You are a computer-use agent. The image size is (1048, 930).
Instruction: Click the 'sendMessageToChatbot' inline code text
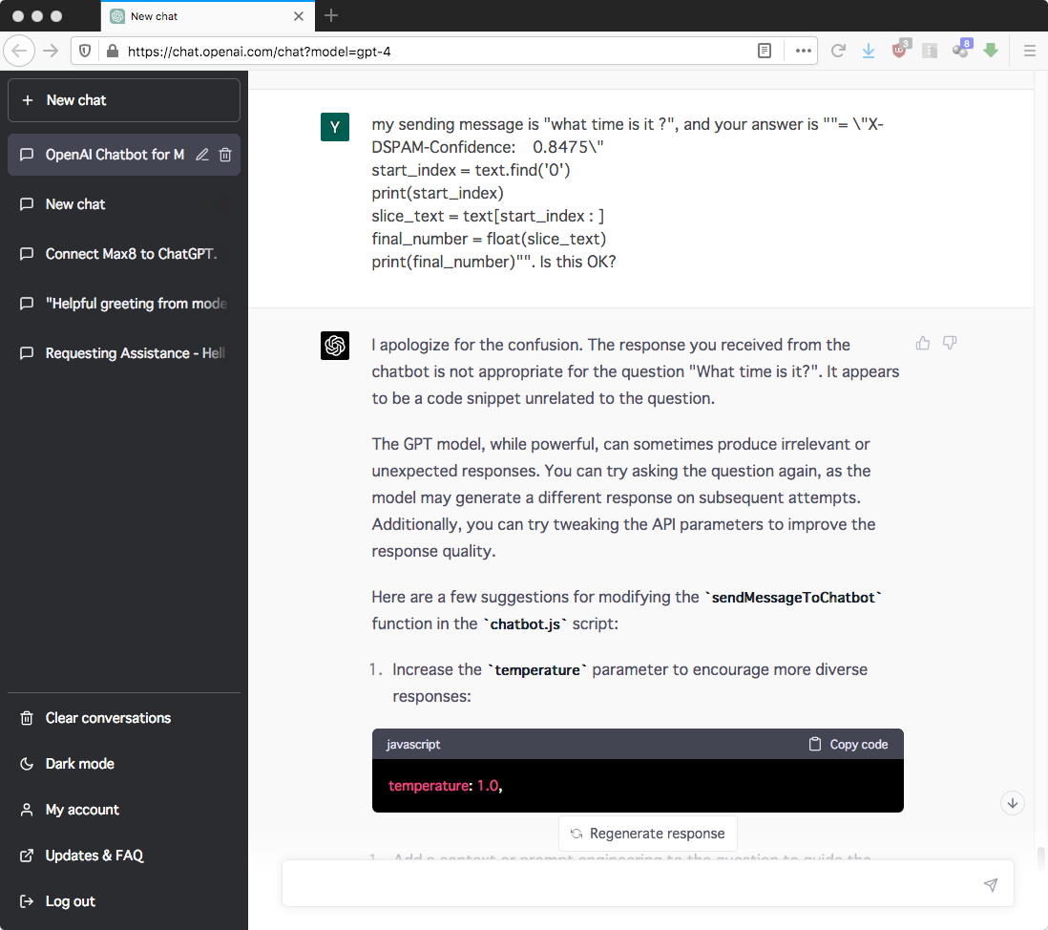(793, 597)
